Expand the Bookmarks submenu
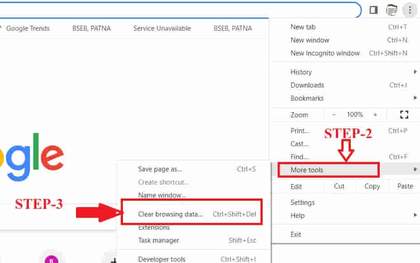The width and height of the screenshot is (420, 263). coord(345,98)
